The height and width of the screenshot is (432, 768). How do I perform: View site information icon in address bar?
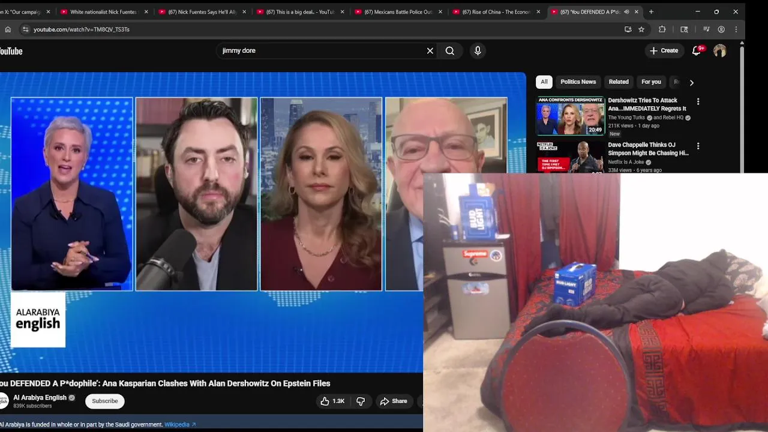pyautogui.click(x=25, y=29)
